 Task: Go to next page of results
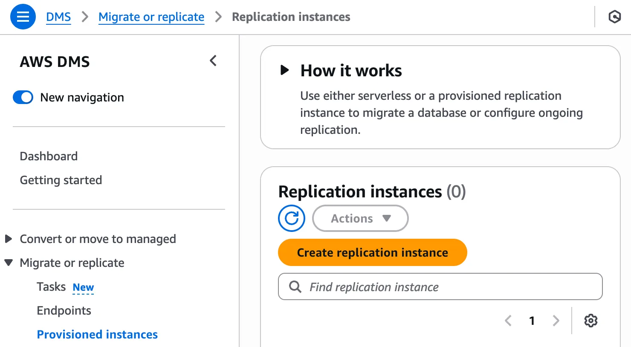pyautogui.click(x=556, y=321)
